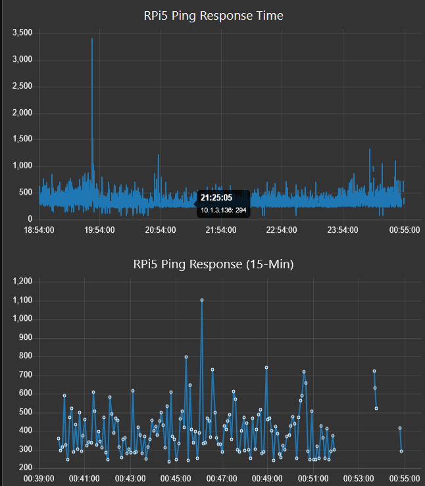Viewport: 425px width, 486px height.
Task: Click 500 label on 15-Min chart
Action: (x=26, y=412)
